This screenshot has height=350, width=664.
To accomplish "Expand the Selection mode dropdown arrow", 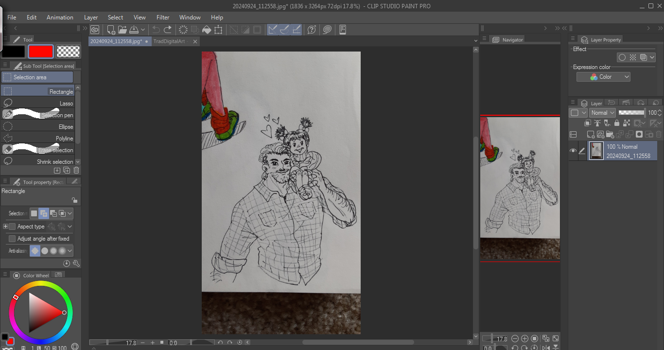I will pyautogui.click(x=70, y=213).
